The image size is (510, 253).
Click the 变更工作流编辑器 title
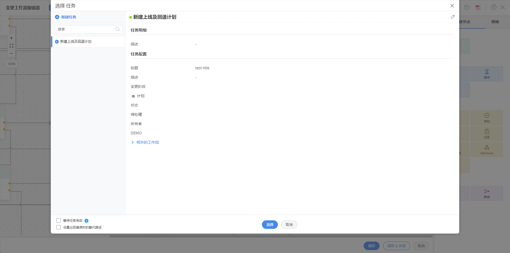[23, 8]
